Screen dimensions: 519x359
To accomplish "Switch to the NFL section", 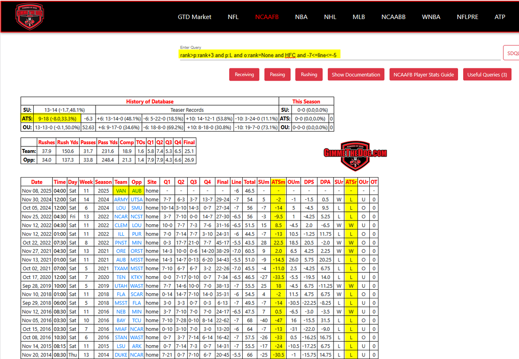I will (x=233, y=17).
